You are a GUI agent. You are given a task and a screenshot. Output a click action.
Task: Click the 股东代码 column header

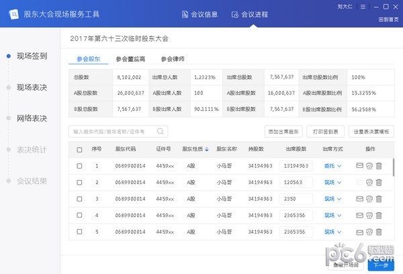[126, 149]
